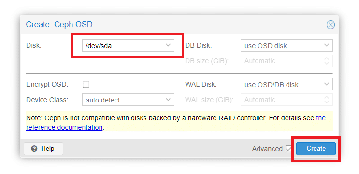The height and width of the screenshot is (174, 359).
Task: Click the /dev/sda text in Disk field
Action: pyautogui.click(x=99, y=46)
